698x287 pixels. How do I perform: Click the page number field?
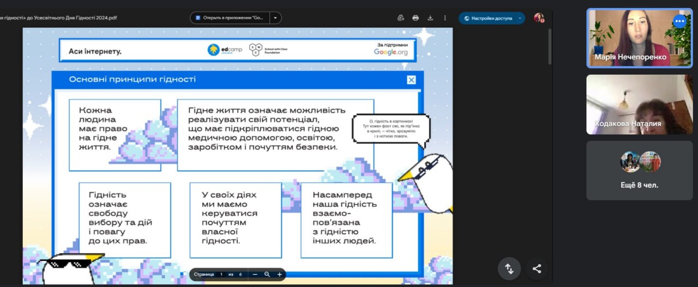coord(221,274)
